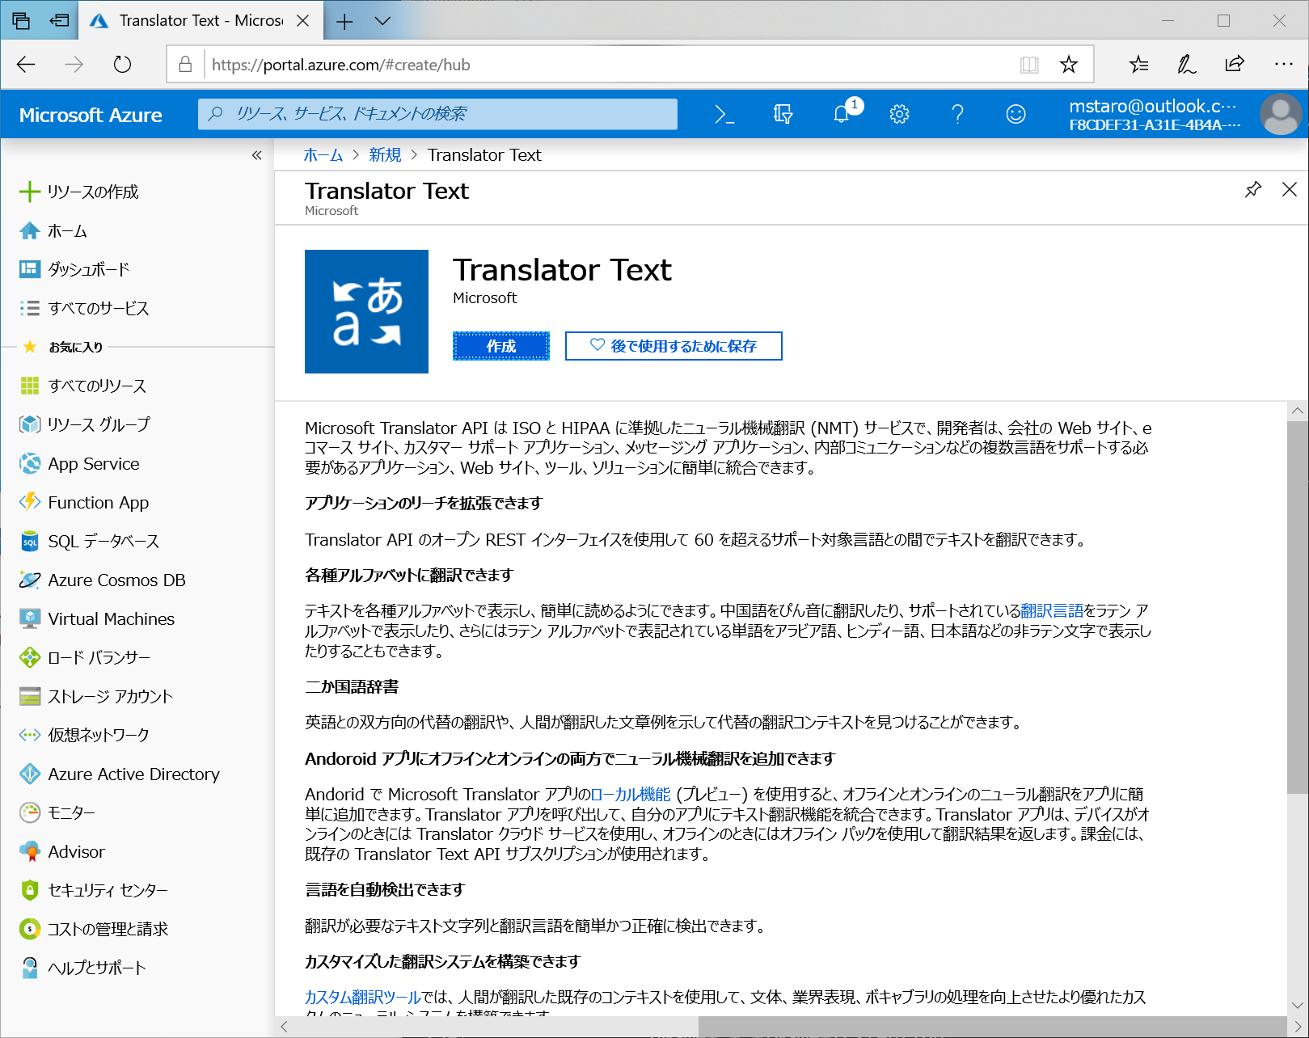Viewport: 1309px width, 1038px height.
Task: Open ローカル機能 link
Action: (x=631, y=794)
